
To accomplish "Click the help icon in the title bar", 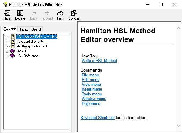I will tap(5, 5).
